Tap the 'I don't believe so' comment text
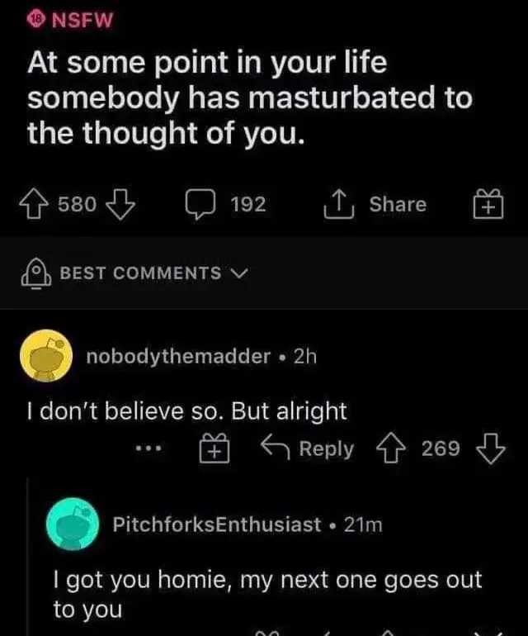Screen dimensions: 528x636 click(x=187, y=410)
